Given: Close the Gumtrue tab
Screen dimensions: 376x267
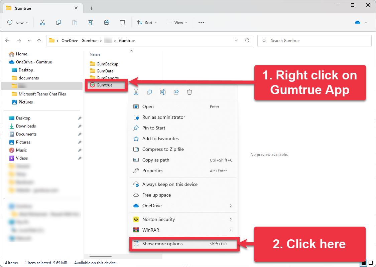Looking at the screenshot, I should pos(76,8).
